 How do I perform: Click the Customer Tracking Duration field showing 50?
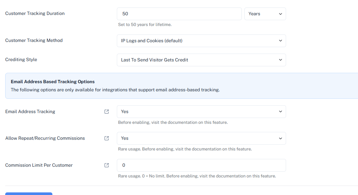pyautogui.click(x=179, y=14)
